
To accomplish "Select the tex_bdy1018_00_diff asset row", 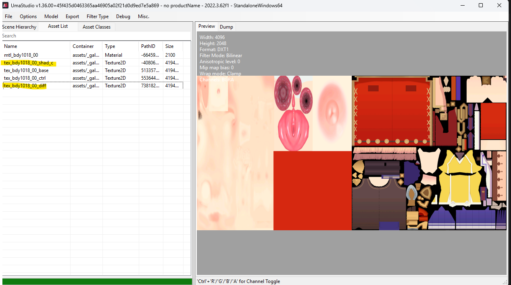I will (93, 86).
